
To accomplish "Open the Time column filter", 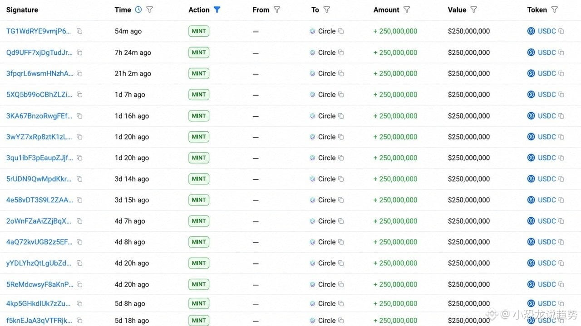I will [149, 10].
